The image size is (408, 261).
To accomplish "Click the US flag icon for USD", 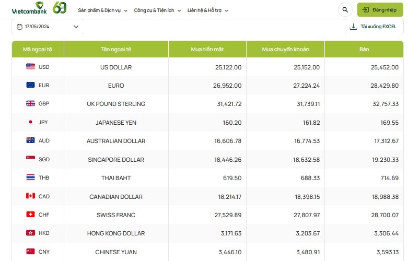I will pos(30,66).
